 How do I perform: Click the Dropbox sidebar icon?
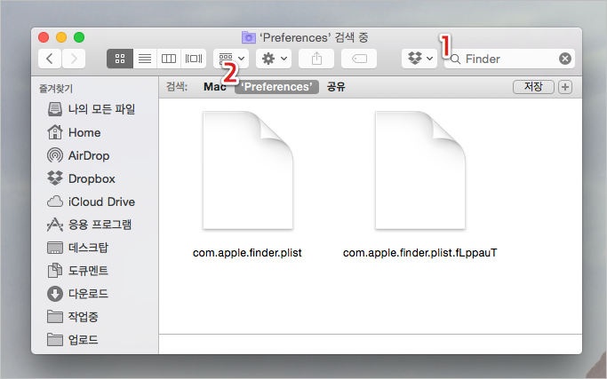point(55,178)
